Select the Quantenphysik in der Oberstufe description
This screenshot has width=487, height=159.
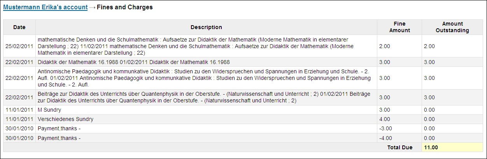coord(204,97)
